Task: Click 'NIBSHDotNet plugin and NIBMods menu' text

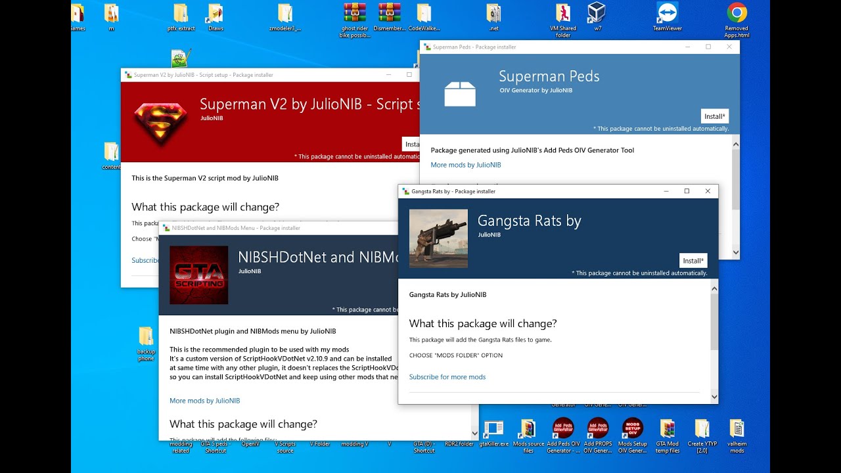Action: click(x=253, y=331)
